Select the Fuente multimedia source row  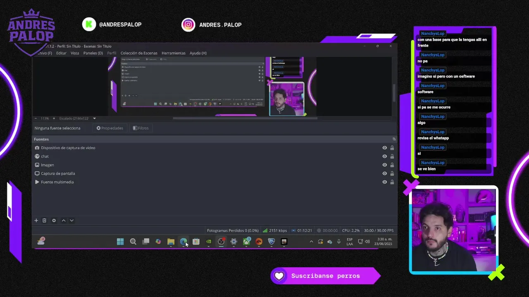point(214,182)
